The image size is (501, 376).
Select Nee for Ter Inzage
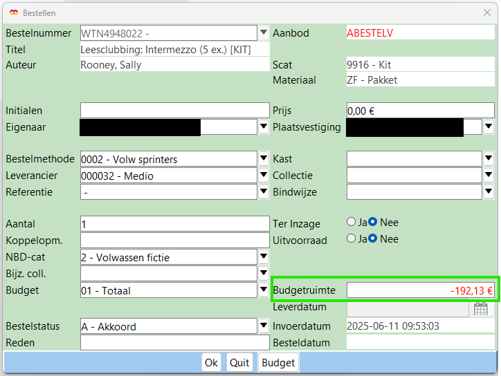tap(372, 223)
